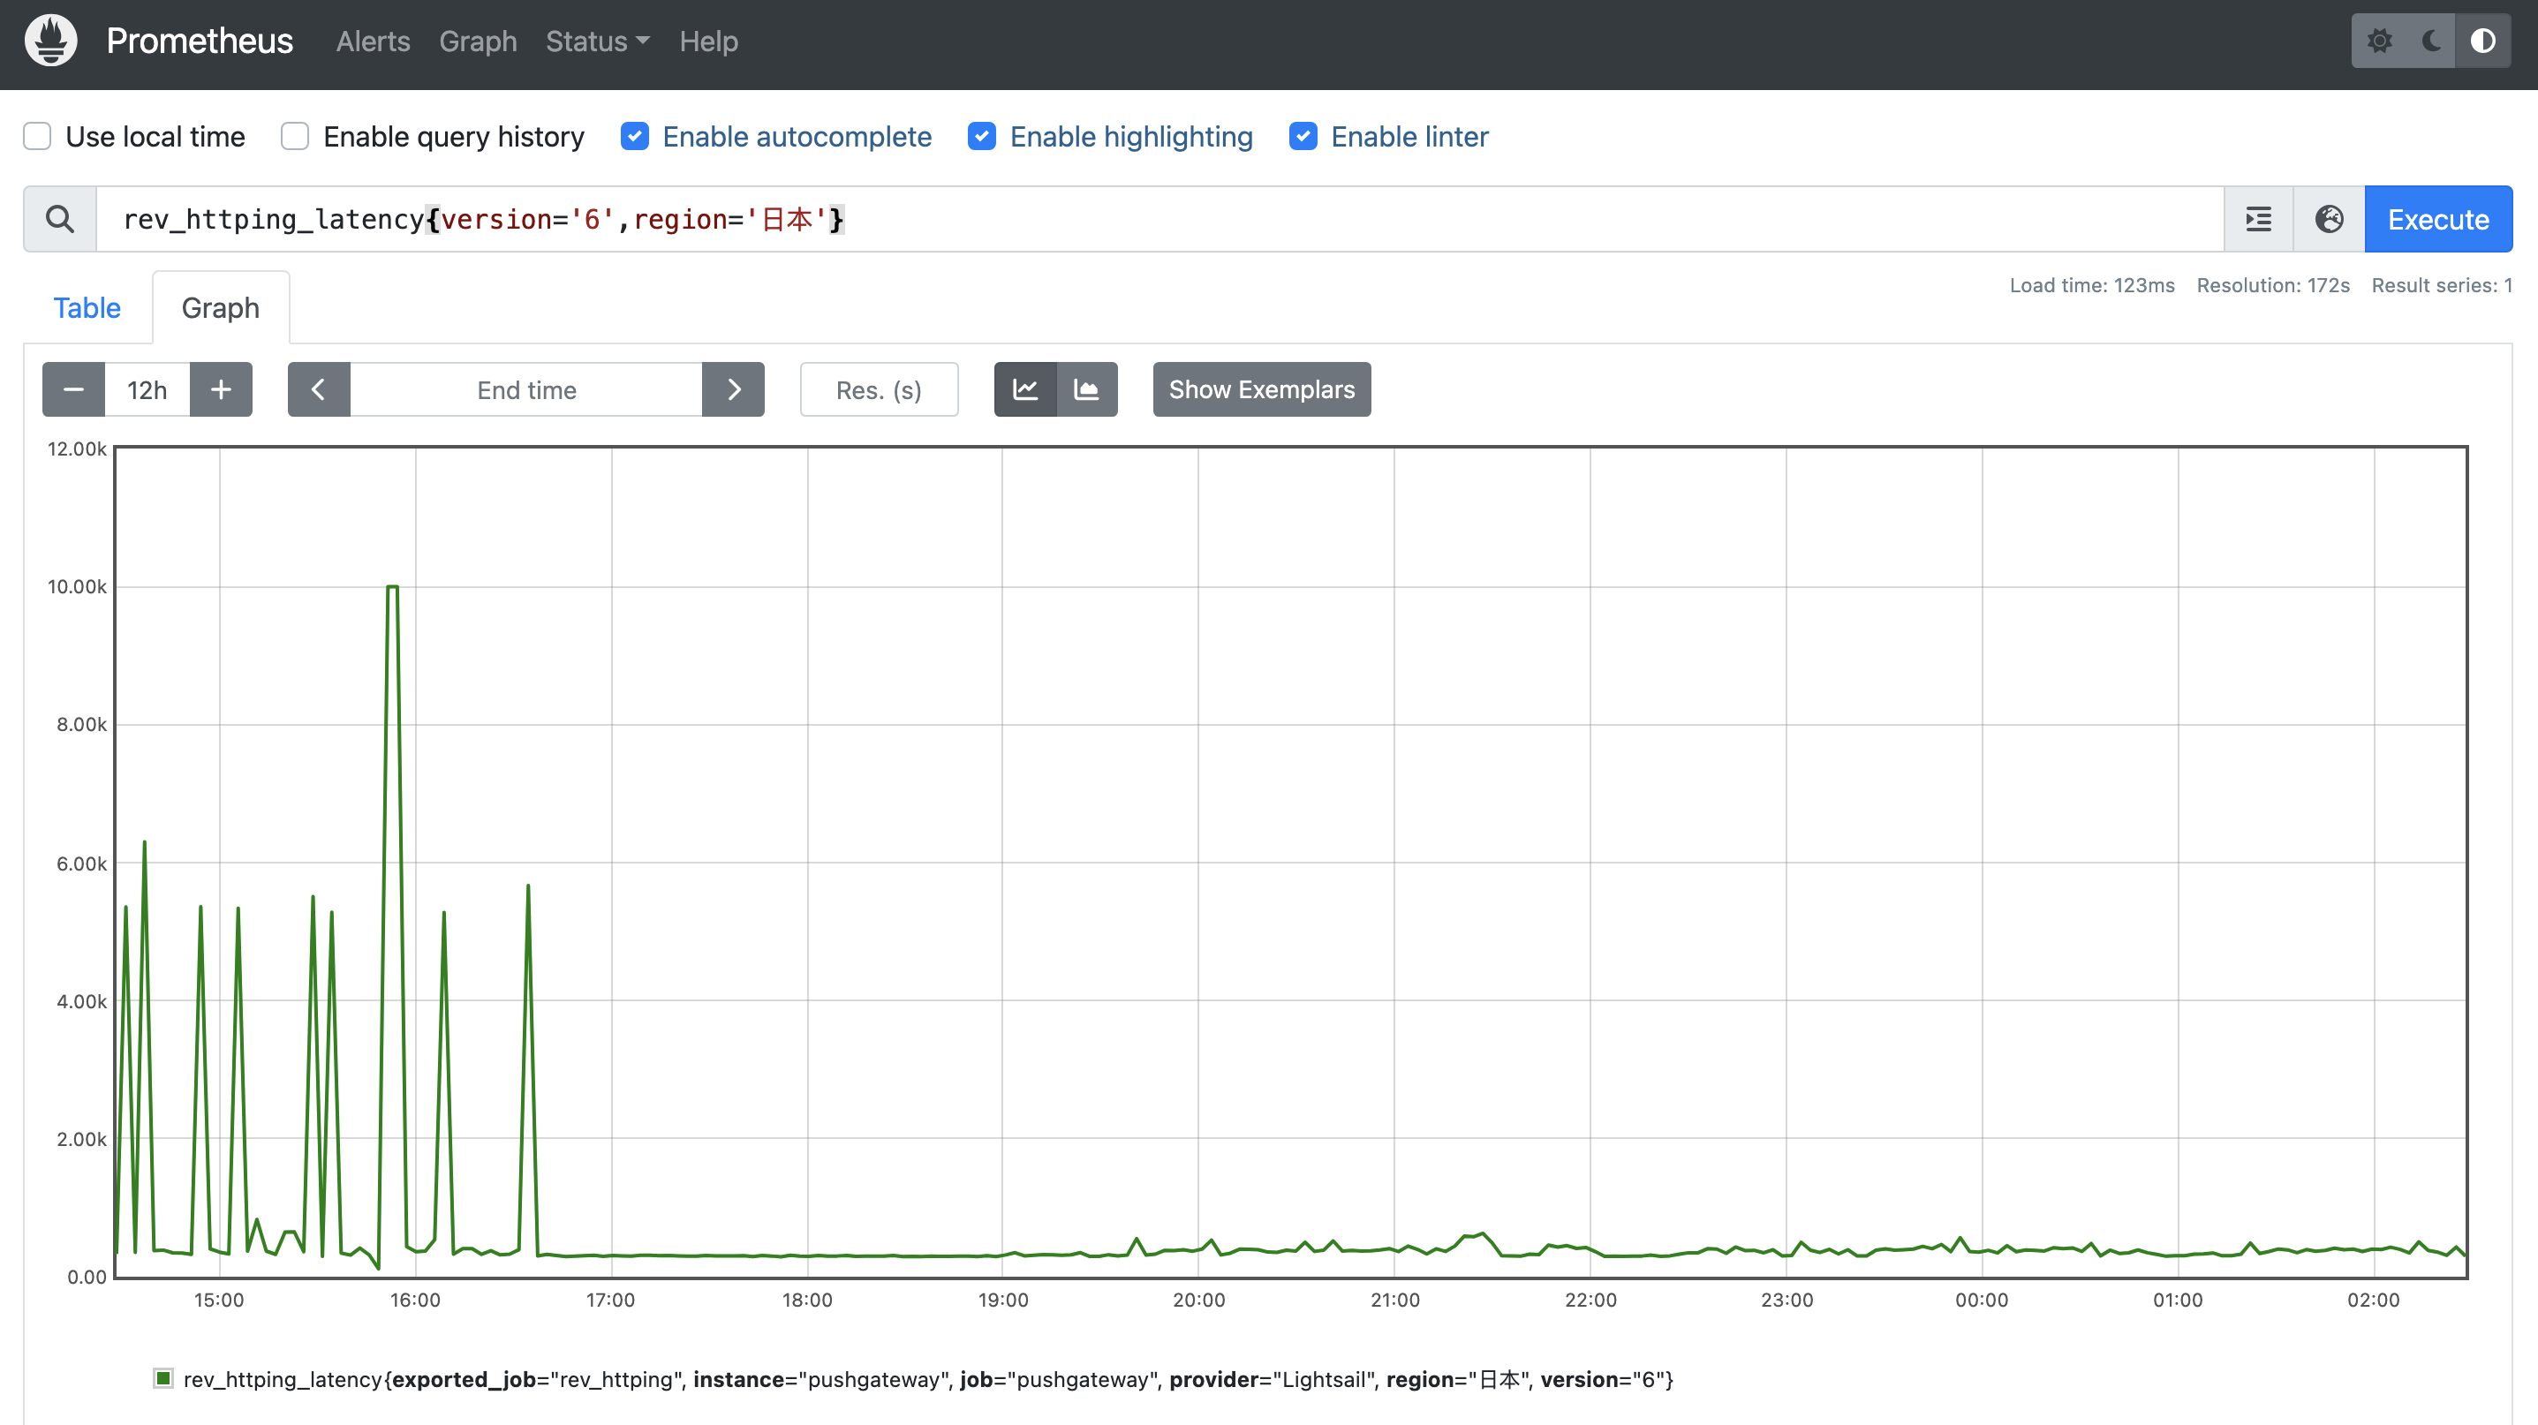Select the browser-preferred theme half-circle icon

(2483, 41)
